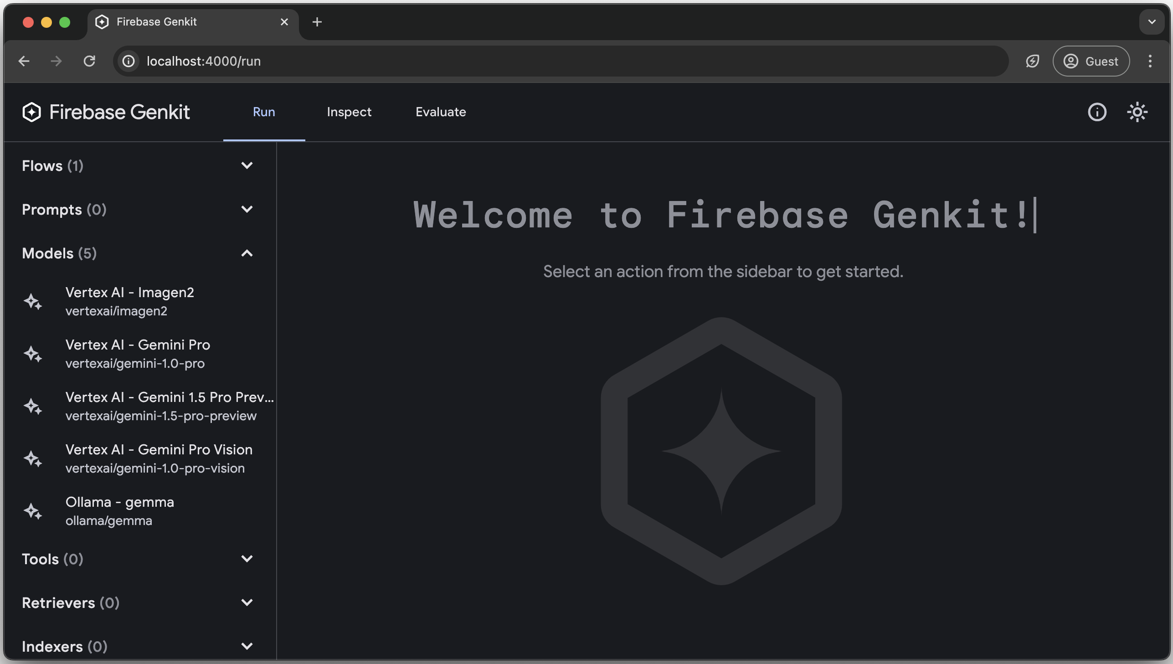Switch to the Inspect tab
This screenshot has width=1173, height=664.
(x=350, y=112)
